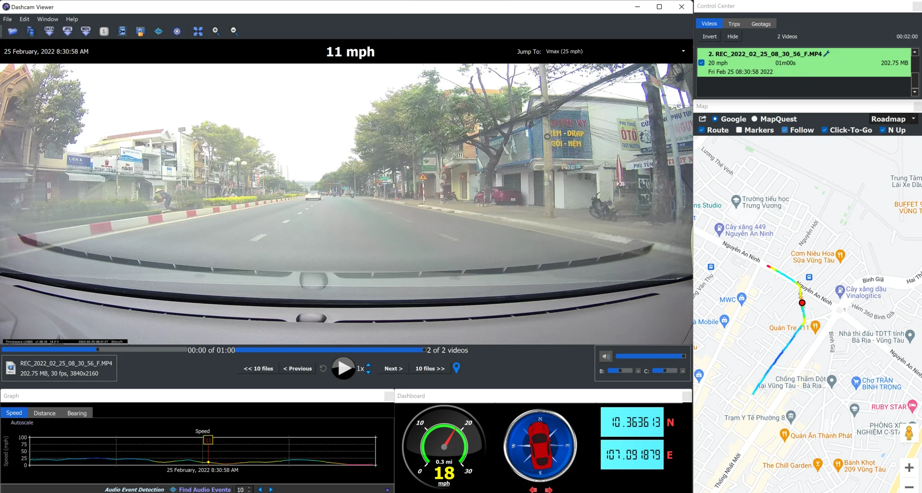Click the settings gear toolbar icon
This screenshot has height=493, width=922.
coord(177,31)
